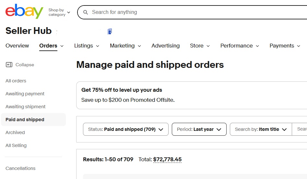Screen dimensions: 307x179
Task: Open the Period: Last year dropdown
Action: click(199, 129)
